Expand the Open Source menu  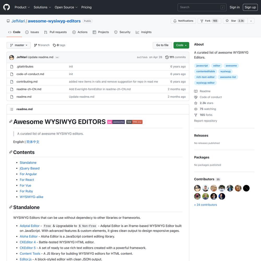tap(66, 7)
